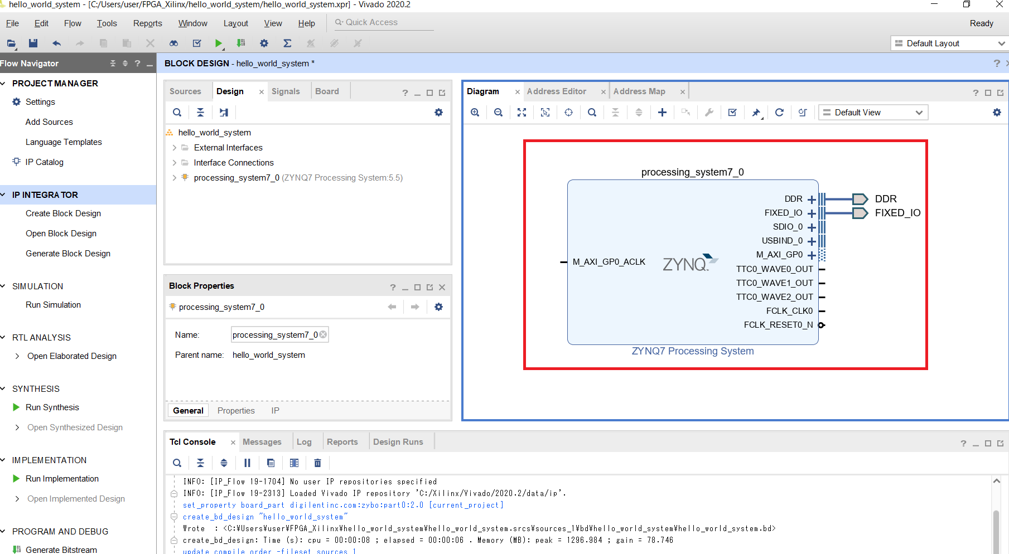Search the Tcl Console output
This screenshot has height=554, width=1009.
(177, 463)
